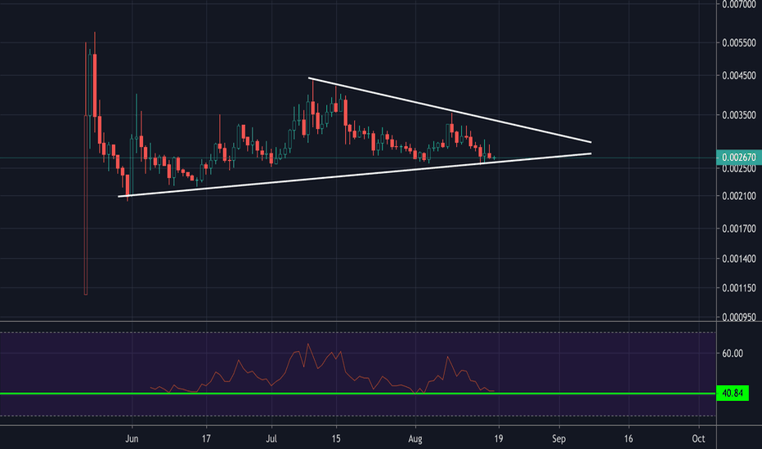Click the Jun date label on time axis
This screenshot has height=449, width=762.
132,439
